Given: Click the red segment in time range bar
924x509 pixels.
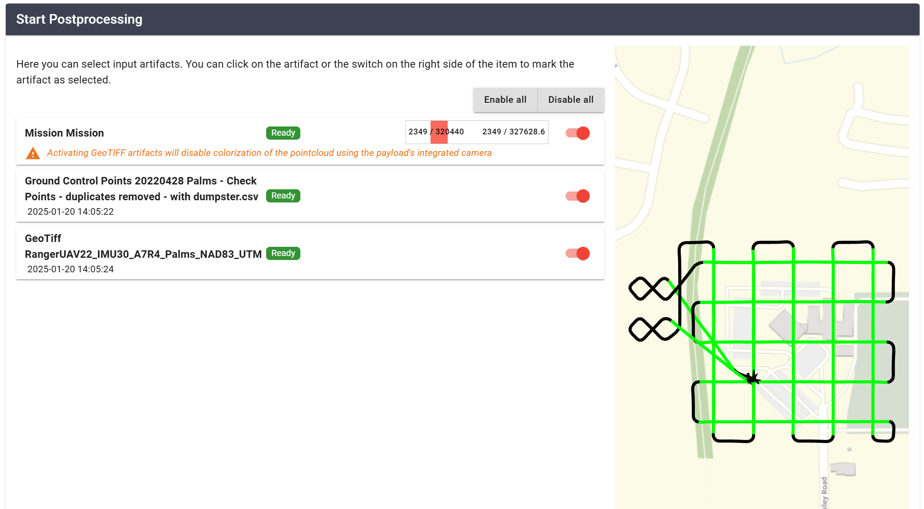Looking at the screenshot, I should click(x=439, y=132).
